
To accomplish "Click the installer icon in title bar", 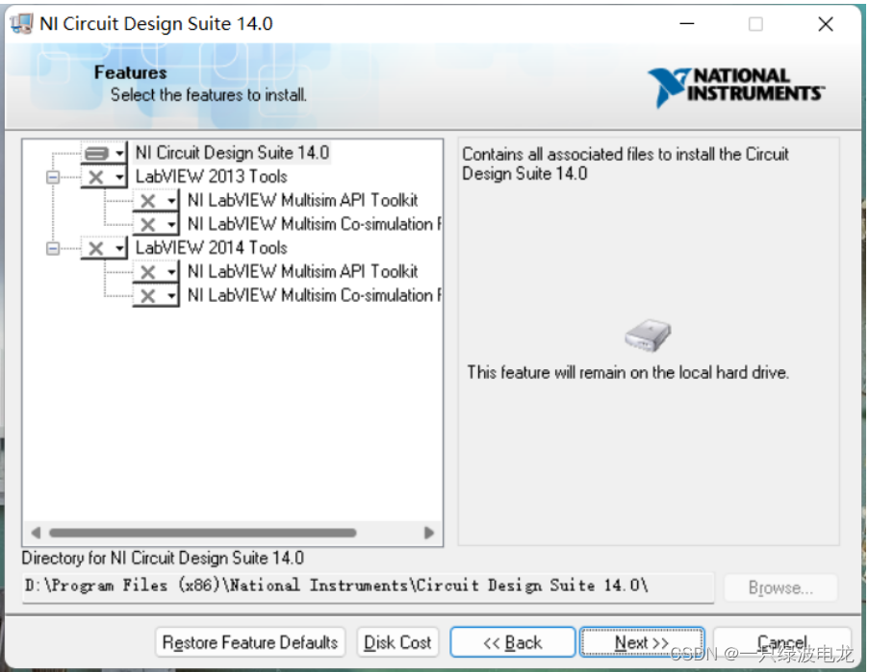I will point(22,23).
